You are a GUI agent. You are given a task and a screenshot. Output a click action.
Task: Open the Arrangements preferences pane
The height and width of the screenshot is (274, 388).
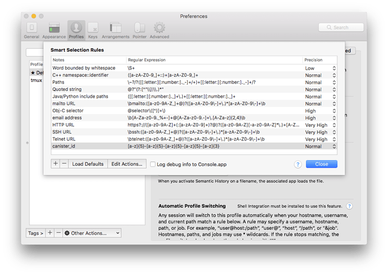point(116,30)
